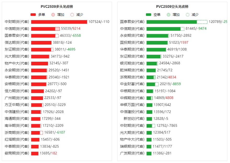The height and width of the screenshot is (163, 230).
Task: Select the green bar for 乾坤期货(代客)
Action: (x=151, y=70)
